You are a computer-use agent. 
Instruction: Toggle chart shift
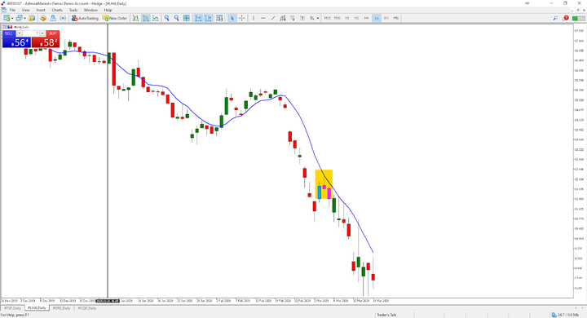[209, 18]
